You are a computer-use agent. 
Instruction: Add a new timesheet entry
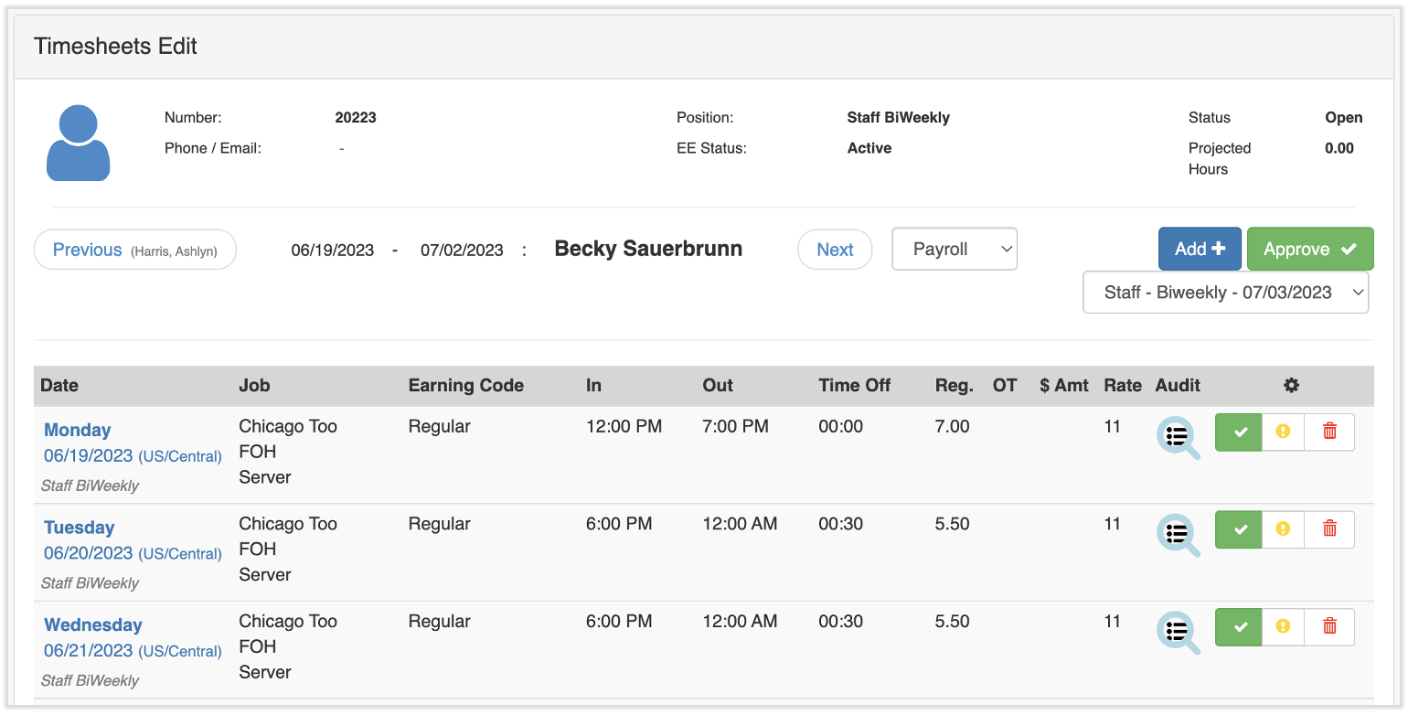click(1200, 248)
